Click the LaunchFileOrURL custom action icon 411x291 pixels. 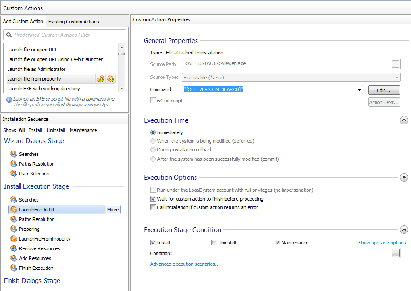[13, 210]
